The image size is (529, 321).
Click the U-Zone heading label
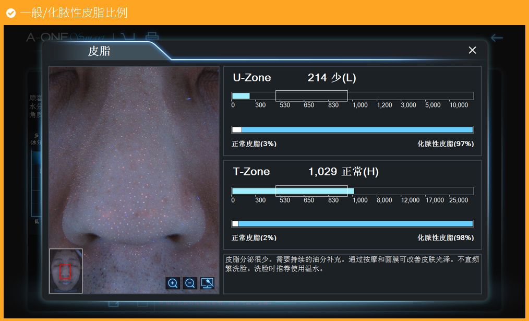point(252,78)
